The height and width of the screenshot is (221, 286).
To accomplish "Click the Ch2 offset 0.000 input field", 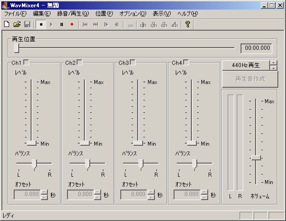I will [x=81, y=195].
